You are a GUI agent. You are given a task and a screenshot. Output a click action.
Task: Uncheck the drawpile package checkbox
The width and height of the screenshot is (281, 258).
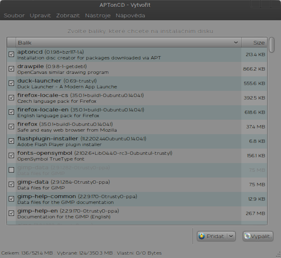11,69
